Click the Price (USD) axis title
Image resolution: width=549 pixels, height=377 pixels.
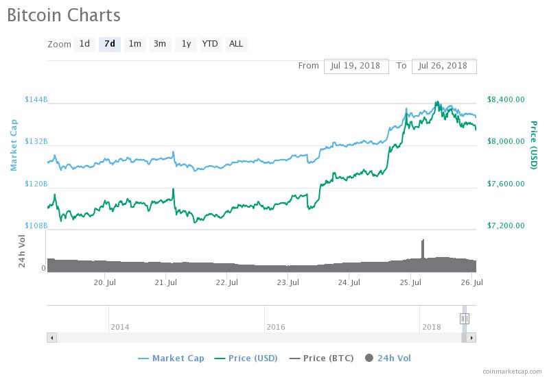coord(534,145)
